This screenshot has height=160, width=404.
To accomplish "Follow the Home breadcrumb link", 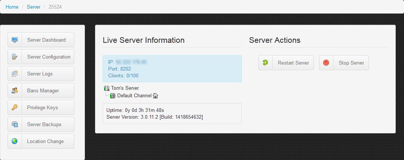I will (12, 7).
